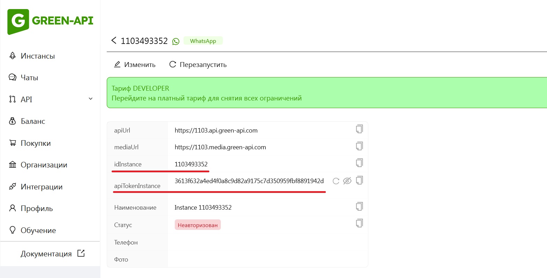
Task: Go back using the left arrow
Action: [x=114, y=40]
